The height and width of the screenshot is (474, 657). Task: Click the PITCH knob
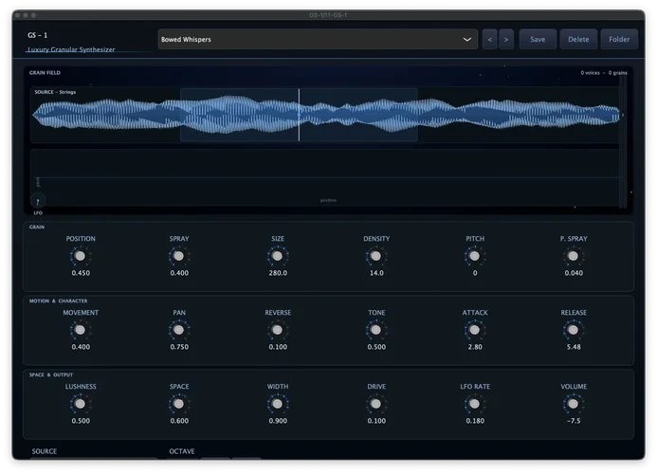click(474, 256)
